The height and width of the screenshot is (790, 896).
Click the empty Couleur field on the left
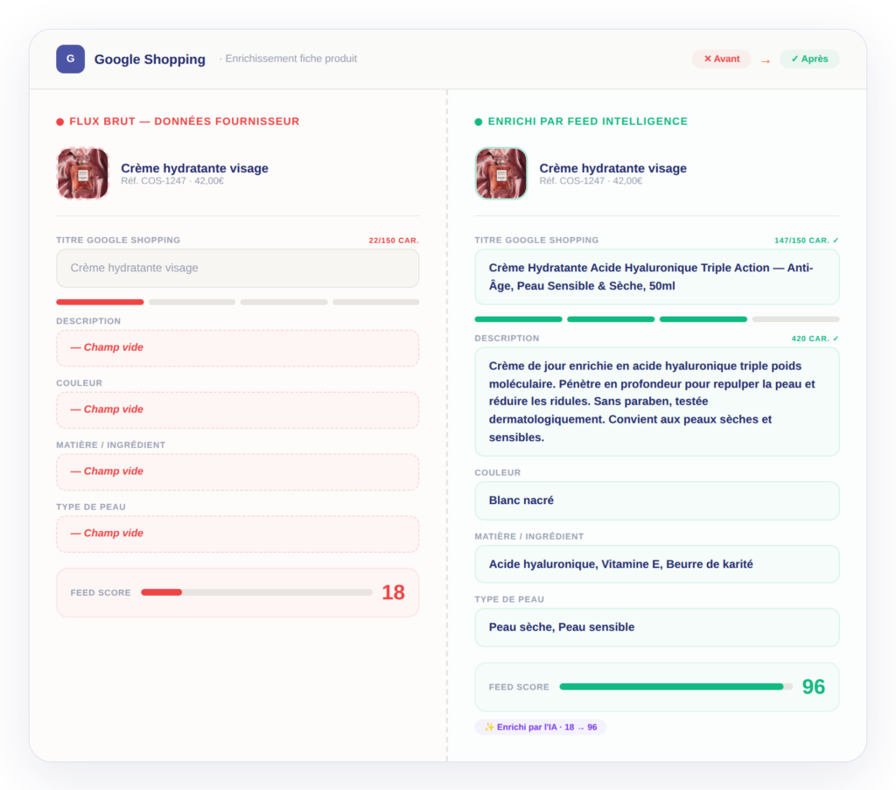pyautogui.click(x=237, y=410)
